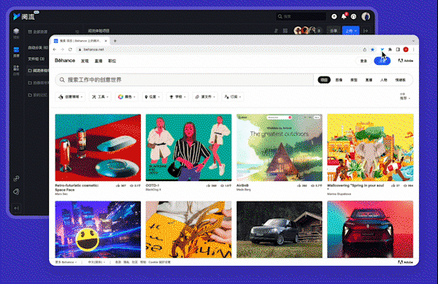Click the 登录 login button
This screenshot has height=284, width=438.
click(364, 61)
